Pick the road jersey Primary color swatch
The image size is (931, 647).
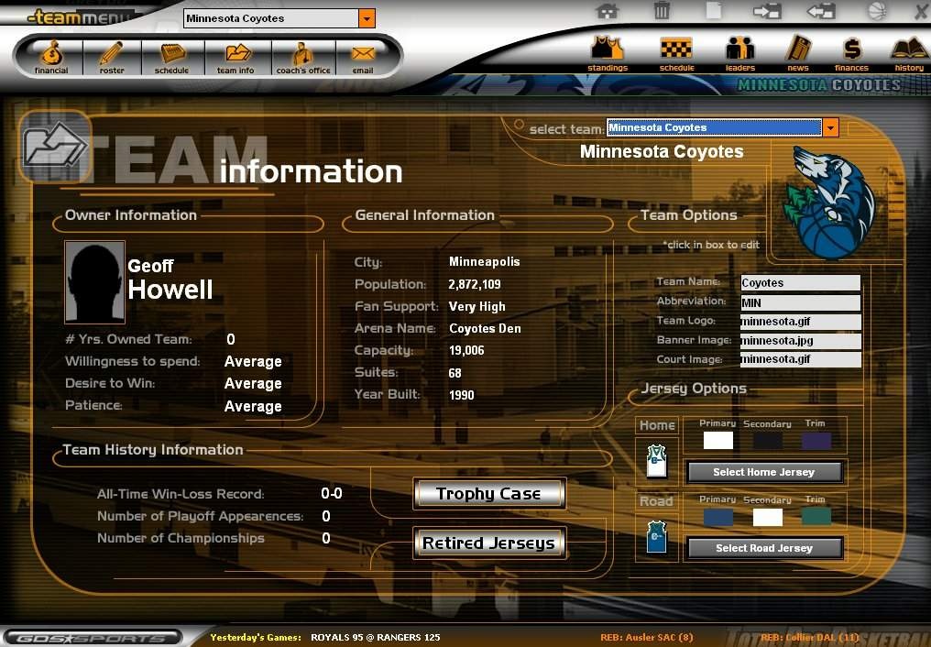point(717,517)
